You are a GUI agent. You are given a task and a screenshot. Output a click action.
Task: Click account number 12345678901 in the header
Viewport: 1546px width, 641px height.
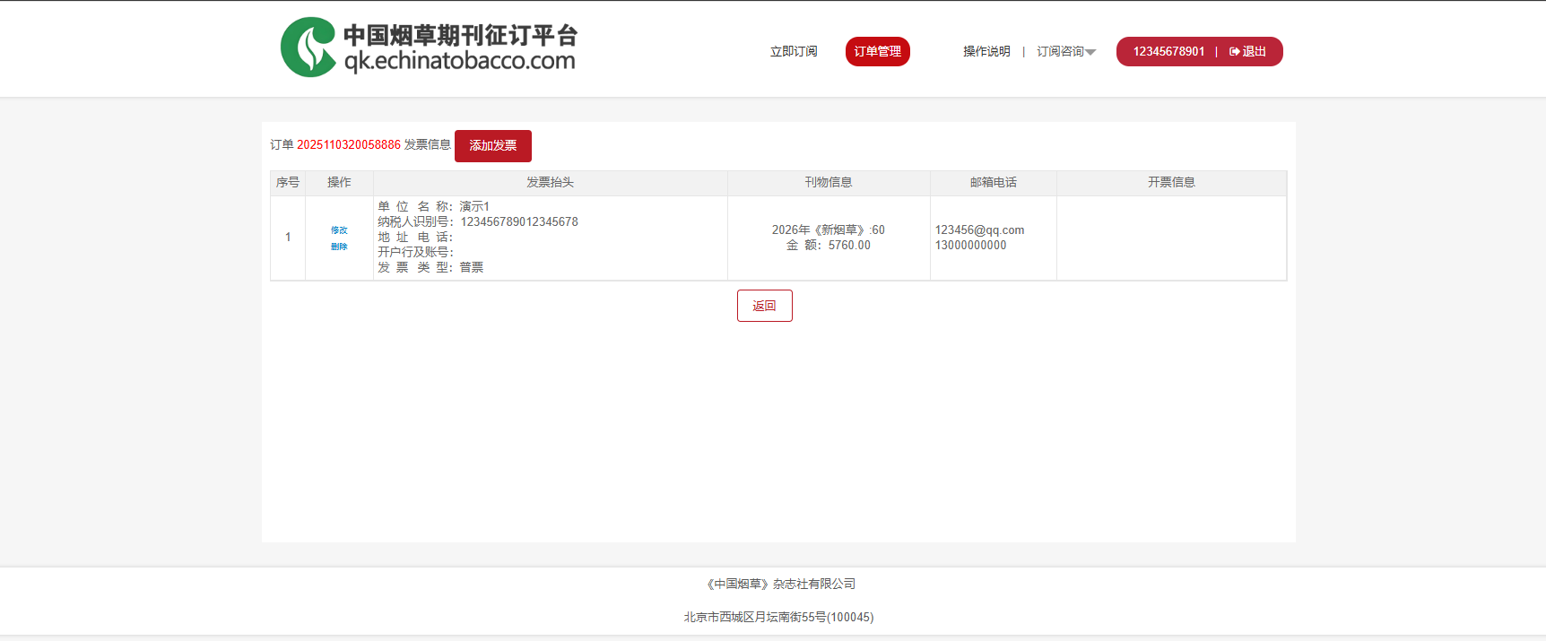[1168, 52]
